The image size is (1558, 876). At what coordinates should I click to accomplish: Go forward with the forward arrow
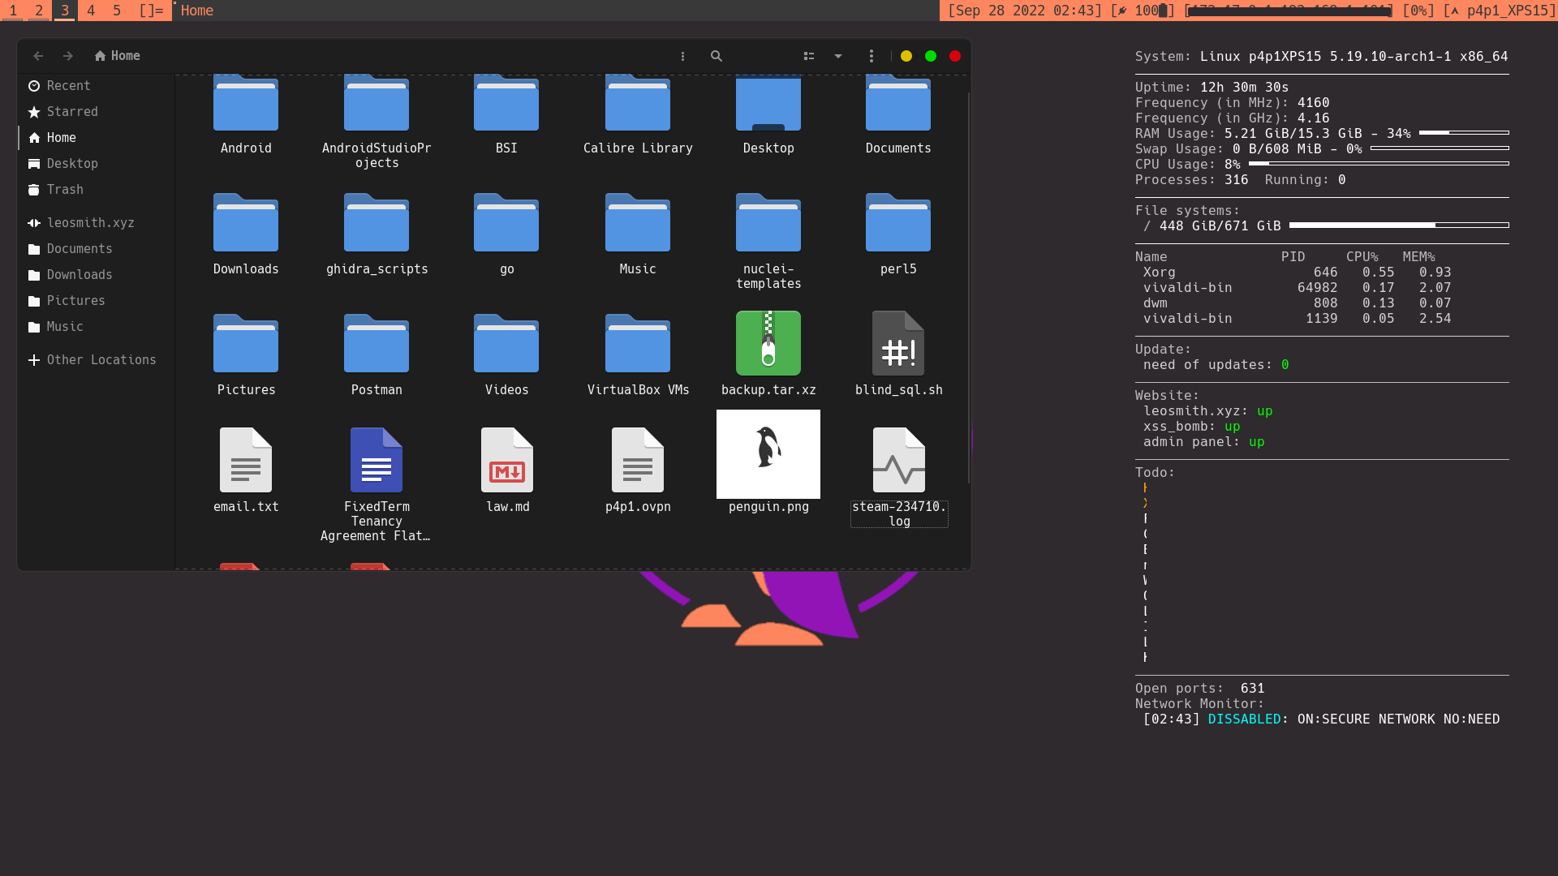click(x=68, y=56)
